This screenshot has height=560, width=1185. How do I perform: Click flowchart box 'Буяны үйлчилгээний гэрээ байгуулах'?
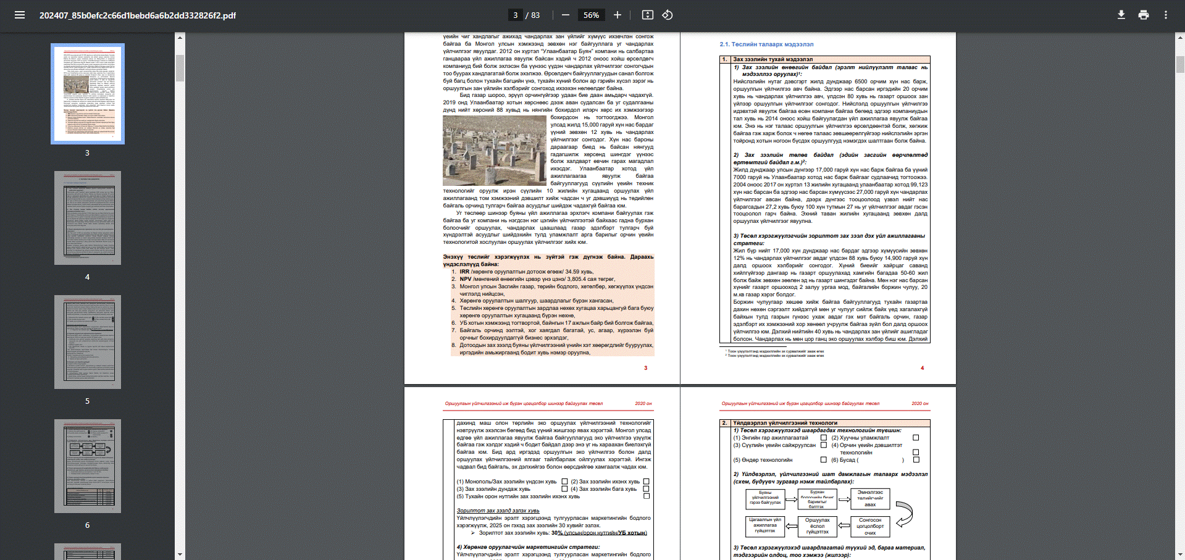[765, 498]
